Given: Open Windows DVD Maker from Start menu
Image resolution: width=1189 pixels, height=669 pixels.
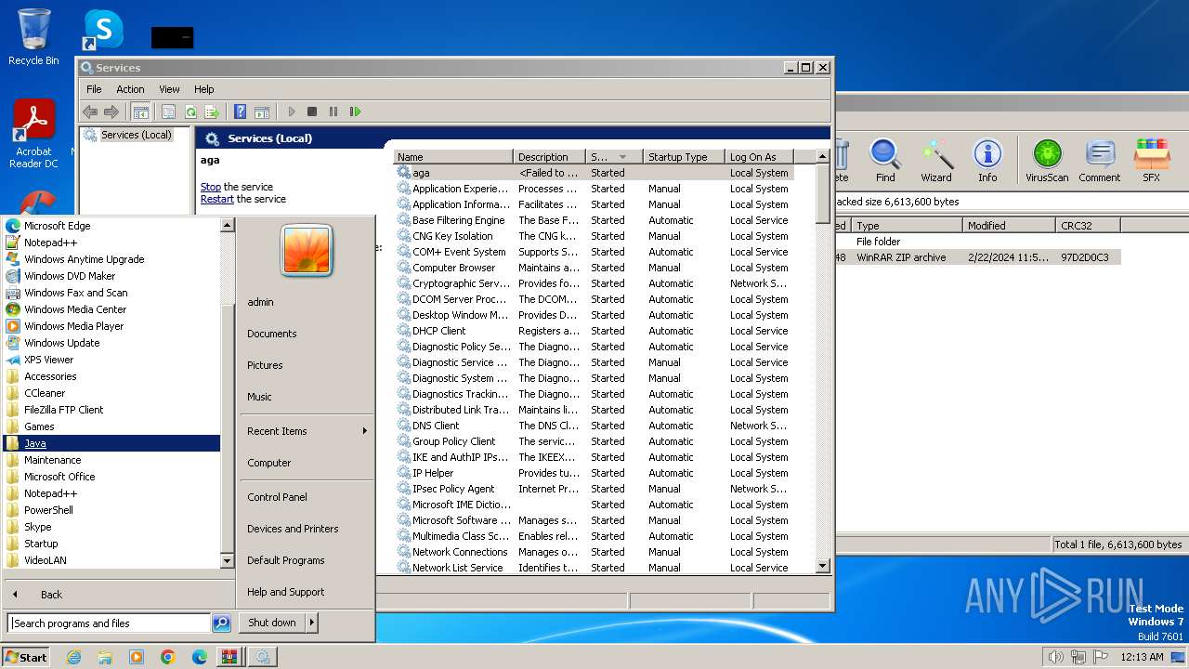Looking at the screenshot, I should coord(111,276).
